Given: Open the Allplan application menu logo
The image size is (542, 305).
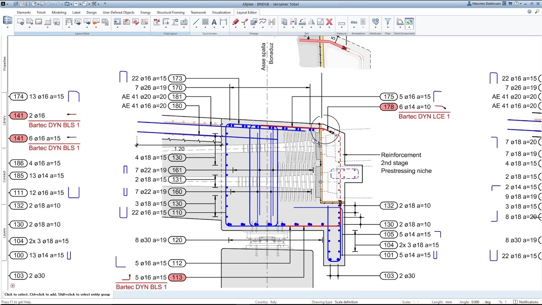Looking at the screenshot, I should 3,4.
